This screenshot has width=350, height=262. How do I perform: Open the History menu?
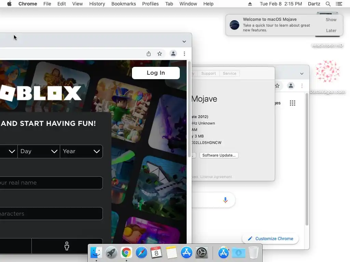[97, 4]
